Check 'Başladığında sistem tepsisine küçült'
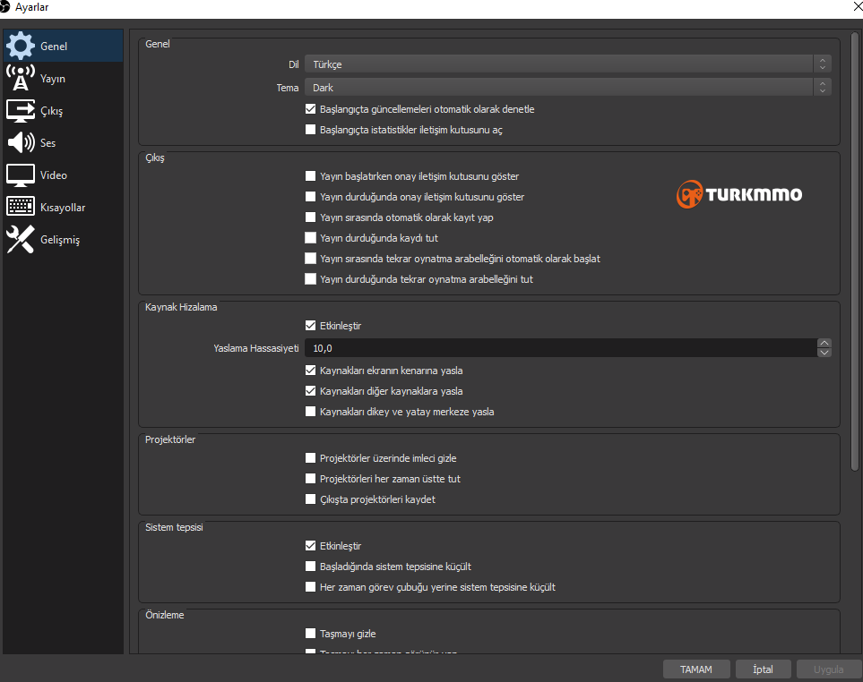This screenshot has width=863, height=682. tap(310, 566)
